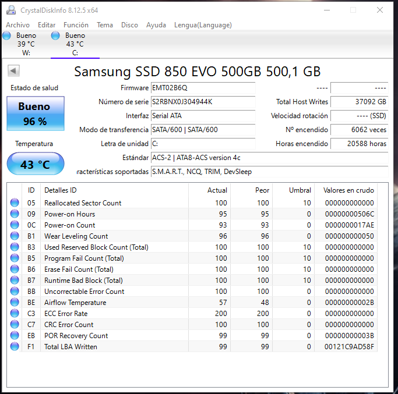Click the Firmware field EMT02B6Q
Screen dimensions: 398x394
tap(203, 88)
